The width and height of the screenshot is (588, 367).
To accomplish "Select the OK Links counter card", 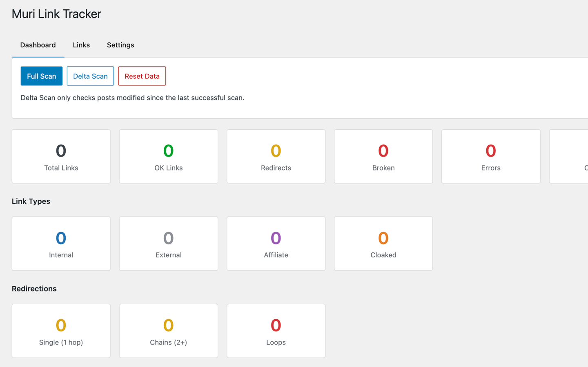I will coord(168,156).
